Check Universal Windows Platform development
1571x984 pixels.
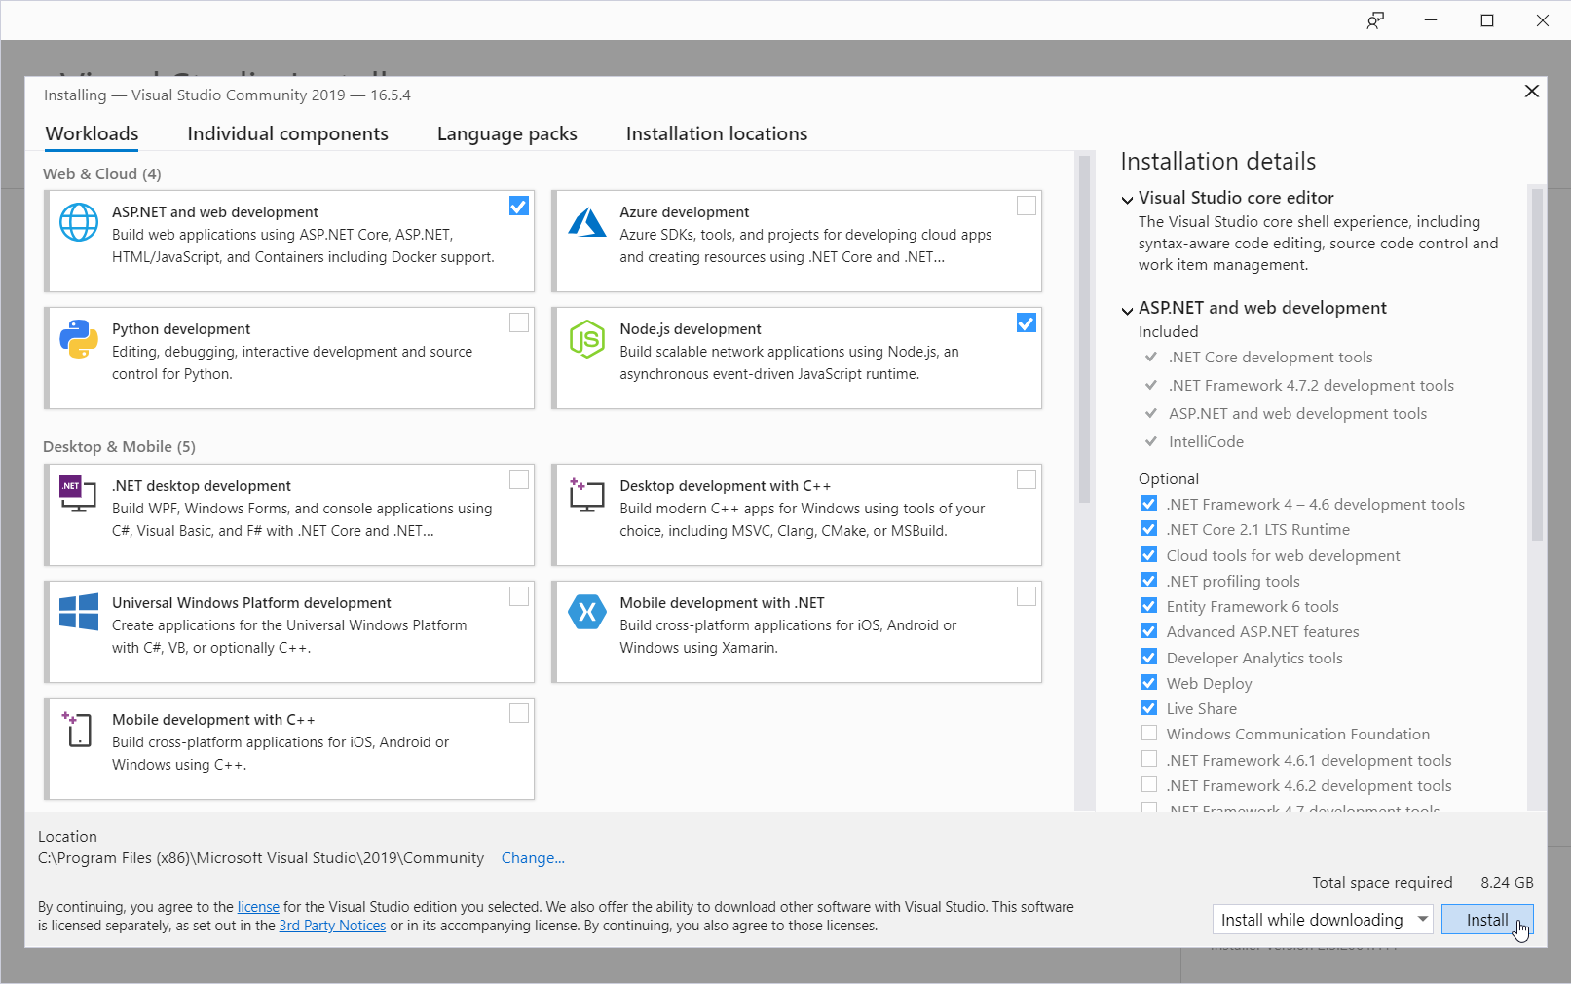click(519, 596)
